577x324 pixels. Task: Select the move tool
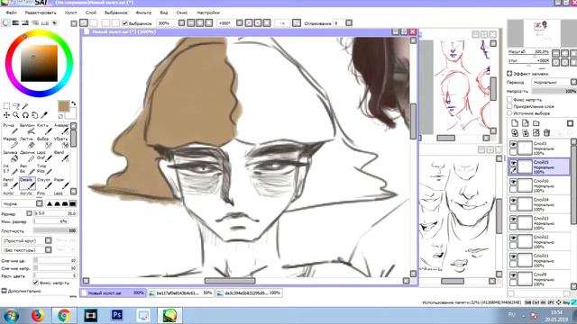6,115
